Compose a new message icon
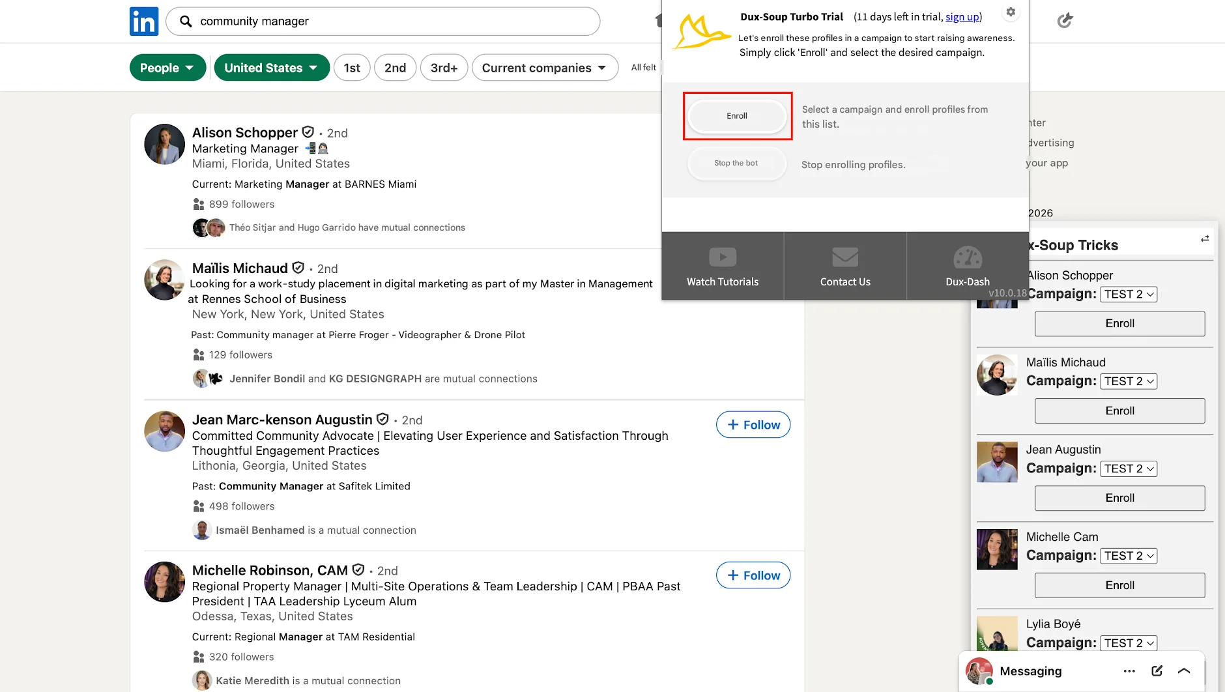The height and width of the screenshot is (692, 1225). click(1157, 670)
